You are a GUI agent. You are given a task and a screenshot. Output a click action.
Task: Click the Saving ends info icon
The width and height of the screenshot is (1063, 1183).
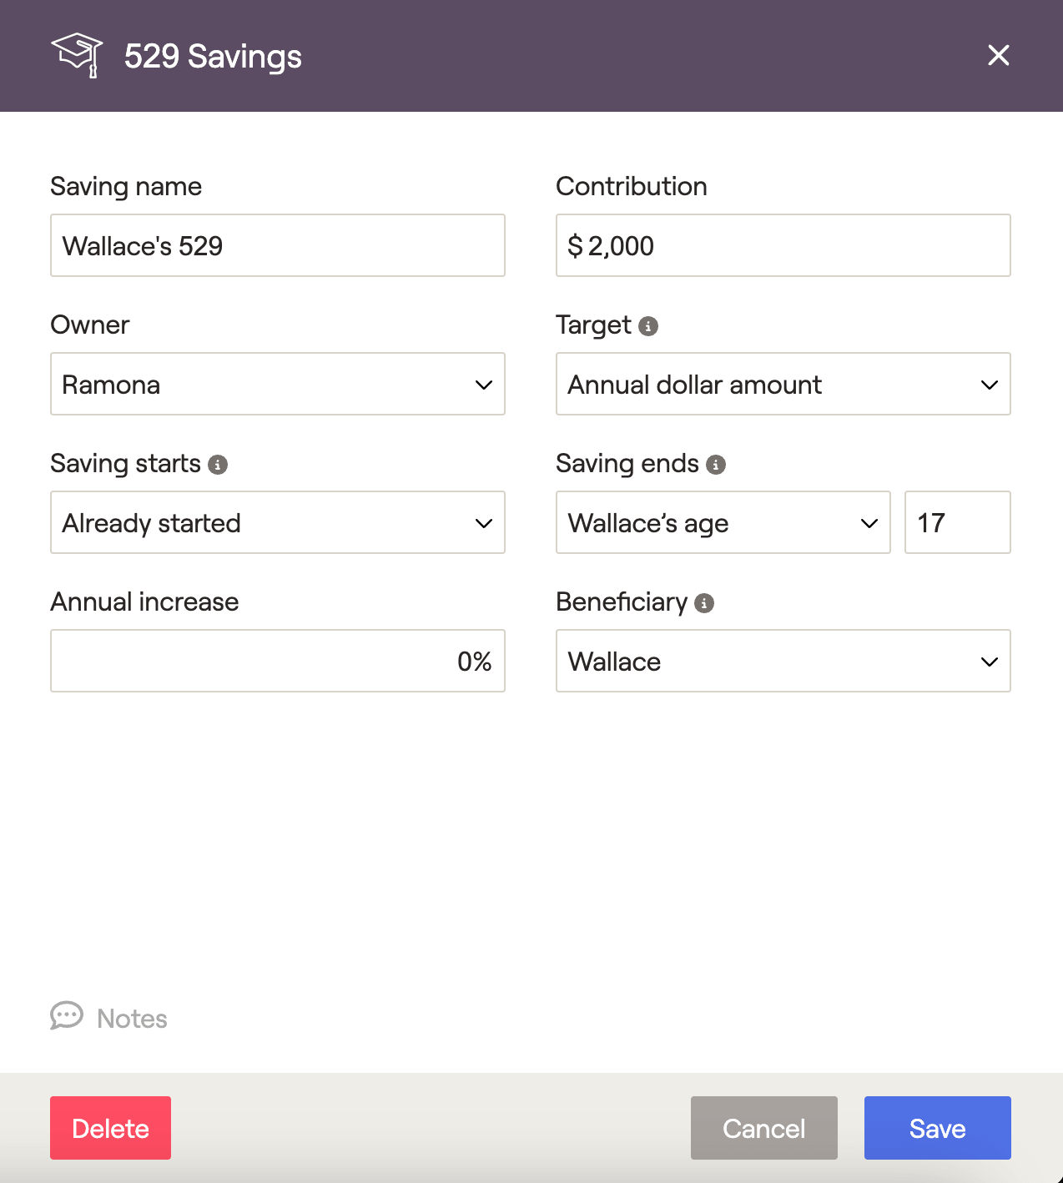click(x=716, y=465)
